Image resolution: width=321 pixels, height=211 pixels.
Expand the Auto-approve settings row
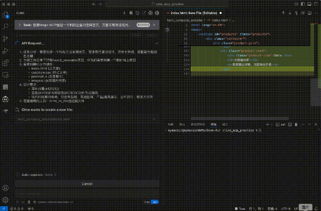[39, 175]
